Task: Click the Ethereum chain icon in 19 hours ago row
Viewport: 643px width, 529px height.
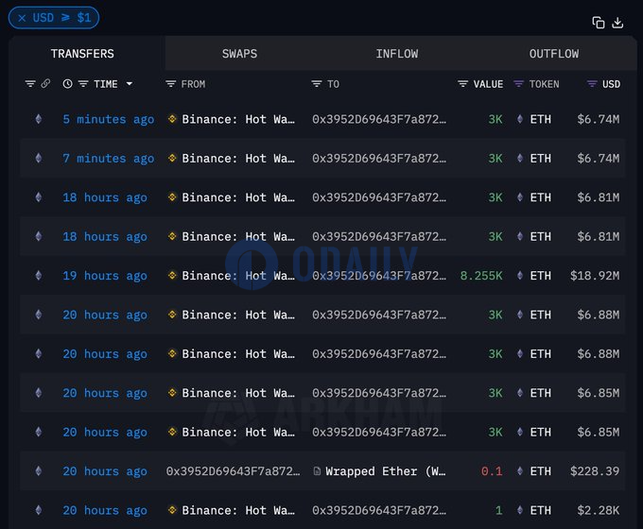Action: click(39, 276)
